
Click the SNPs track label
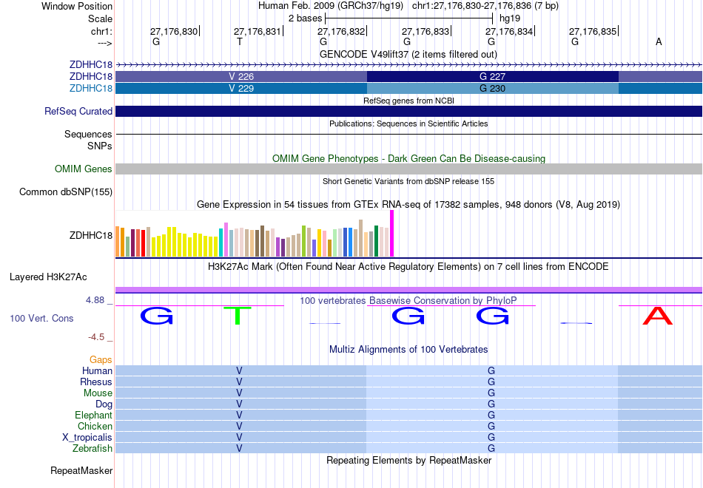click(x=100, y=146)
